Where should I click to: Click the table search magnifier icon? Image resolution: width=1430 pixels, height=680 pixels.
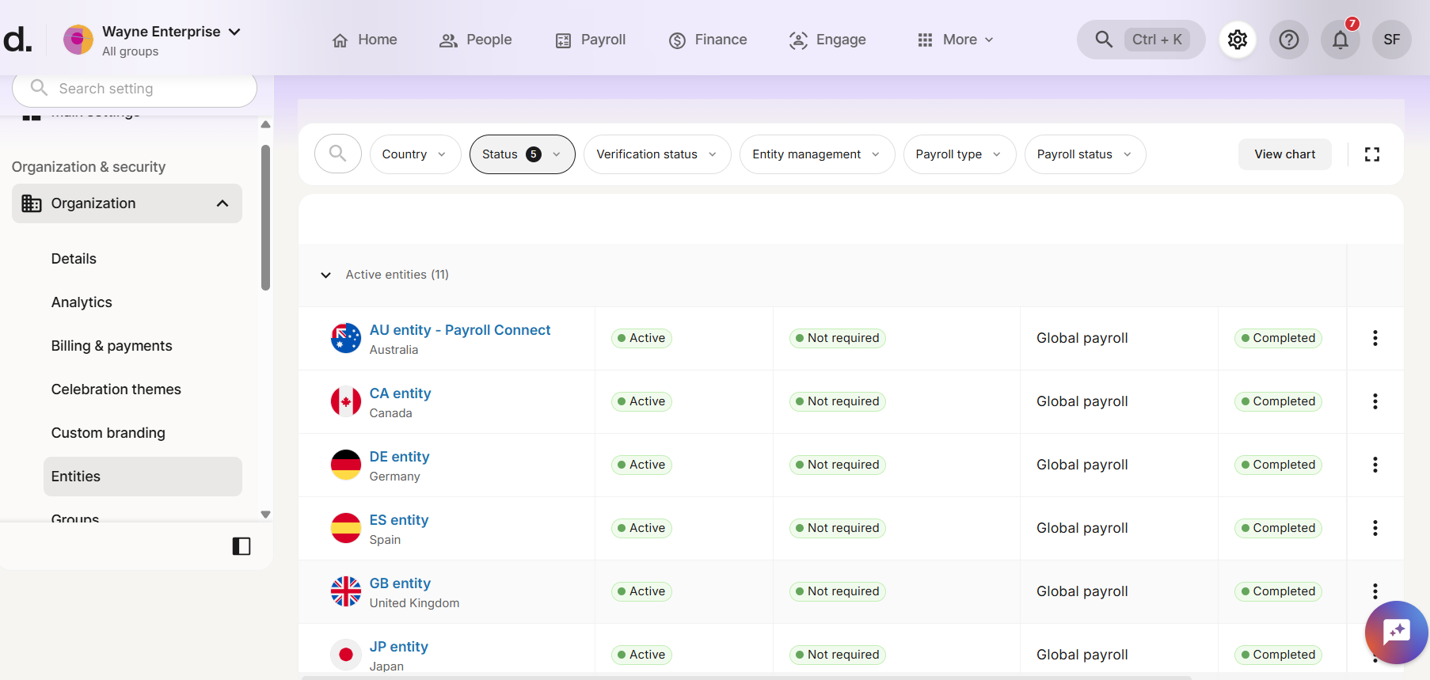click(x=338, y=154)
